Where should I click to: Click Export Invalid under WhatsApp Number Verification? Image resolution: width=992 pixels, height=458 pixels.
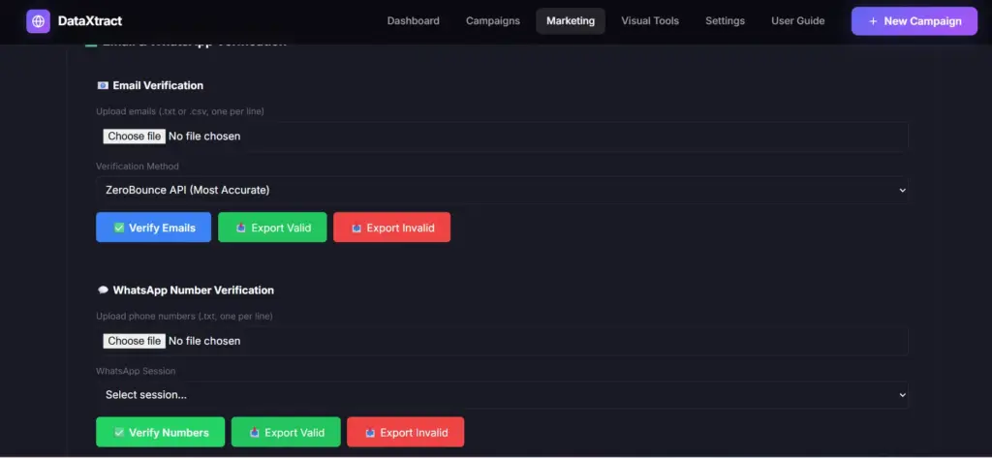tap(406, 432)
